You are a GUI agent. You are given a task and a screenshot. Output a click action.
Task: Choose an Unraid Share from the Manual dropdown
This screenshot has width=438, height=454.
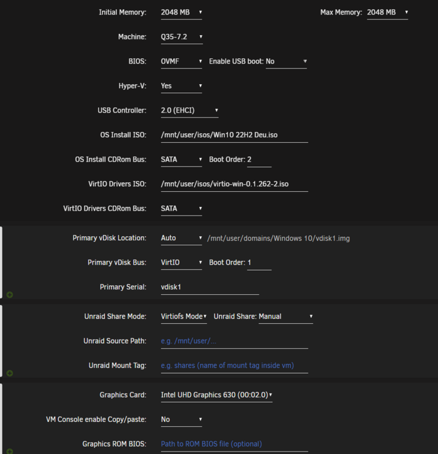[285, 317]
